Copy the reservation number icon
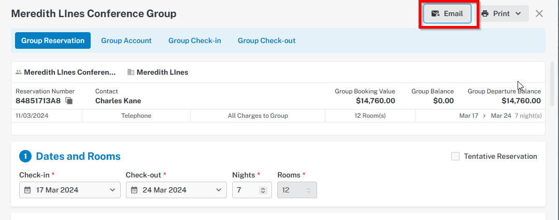Image resolution: width=559 pixels, height=220 pixels. (x=69, y=101)
